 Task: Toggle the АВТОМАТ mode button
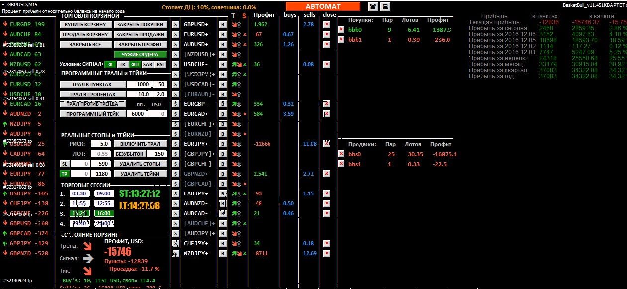[323, 6]
